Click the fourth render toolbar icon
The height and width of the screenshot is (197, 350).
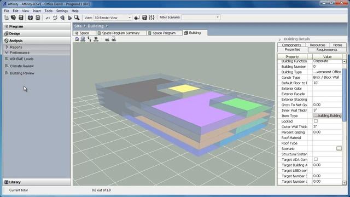tap(96, 39)
